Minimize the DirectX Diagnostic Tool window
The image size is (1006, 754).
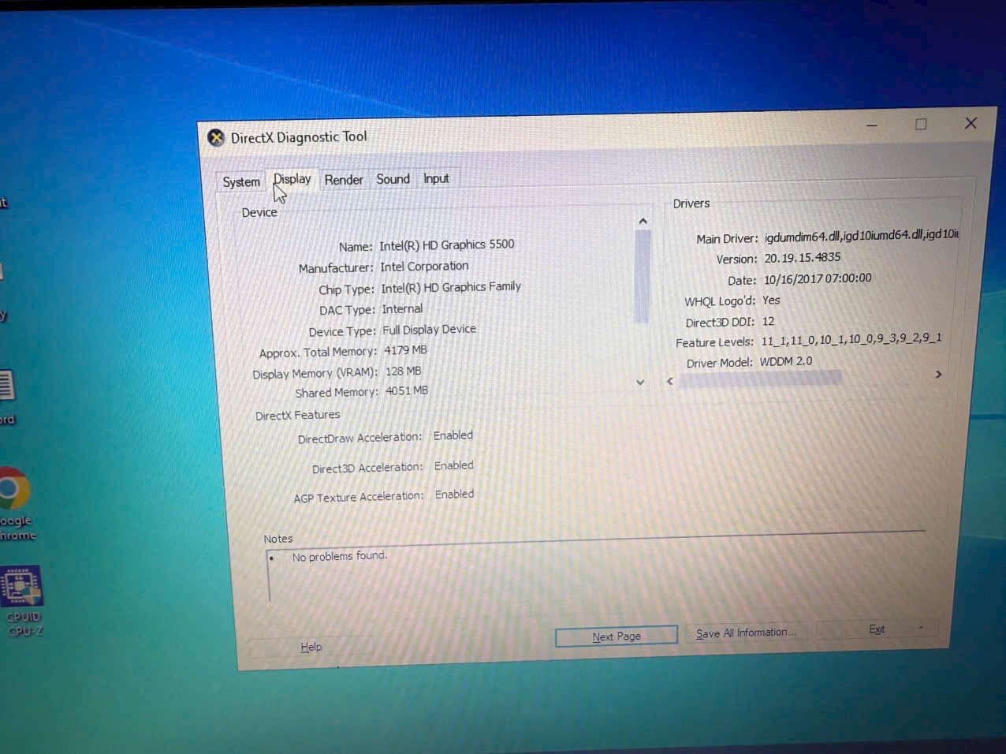pyautogui.click(x=872, y=125)
